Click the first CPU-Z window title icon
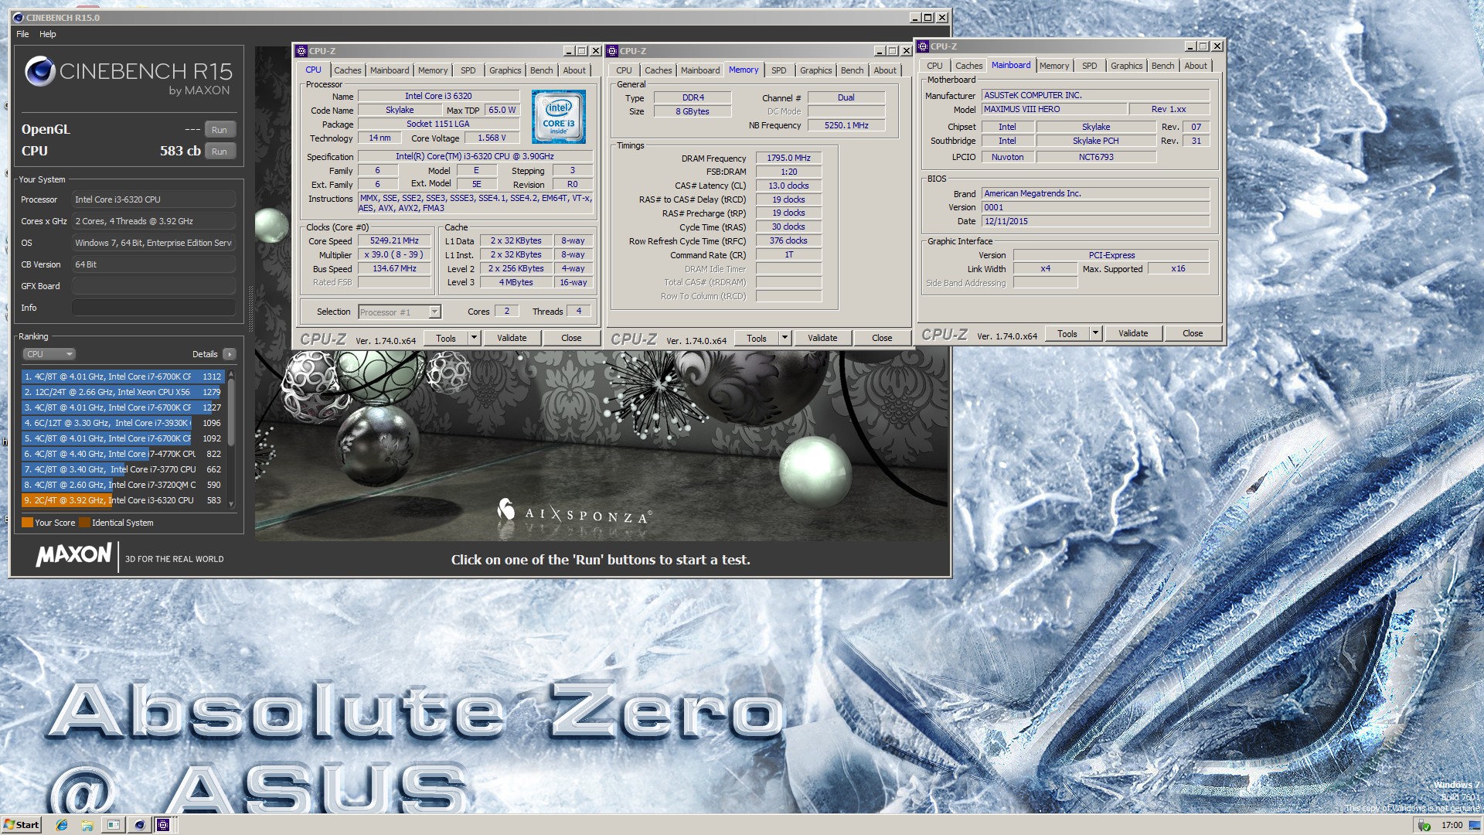Viewport: 1484px width, 835px height. (x=301, y=51)
